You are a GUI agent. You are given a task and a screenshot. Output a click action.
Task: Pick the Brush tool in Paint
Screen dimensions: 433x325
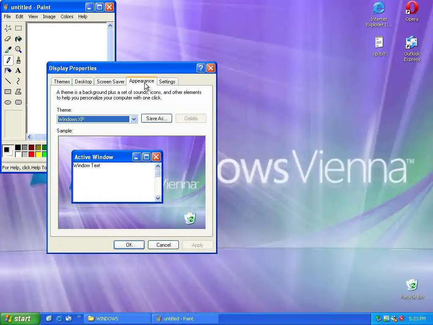(x=19, y=60)
